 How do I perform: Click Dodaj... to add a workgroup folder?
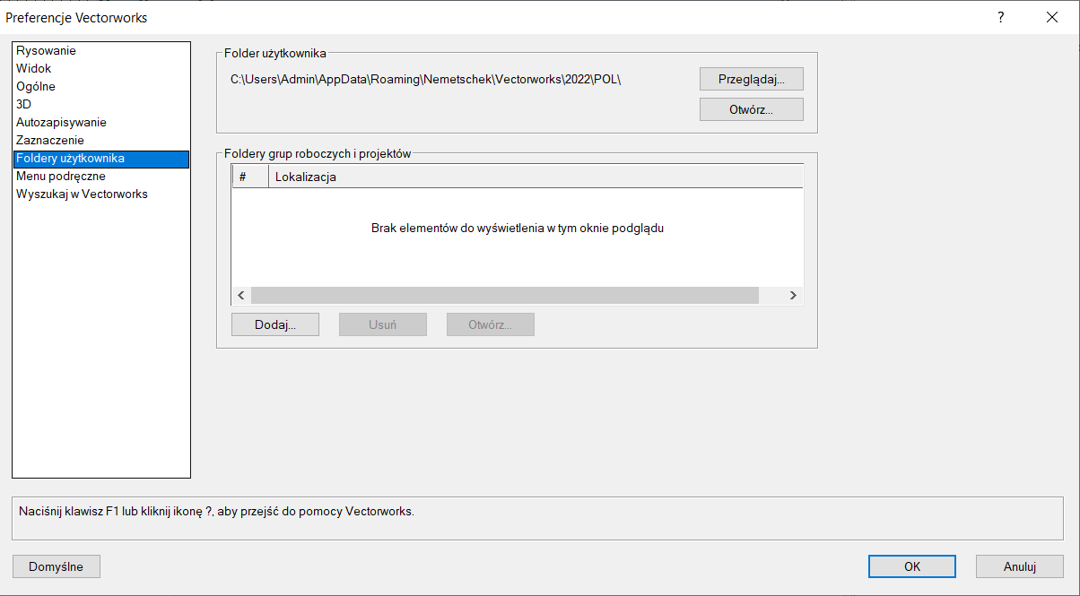(275, 324)
